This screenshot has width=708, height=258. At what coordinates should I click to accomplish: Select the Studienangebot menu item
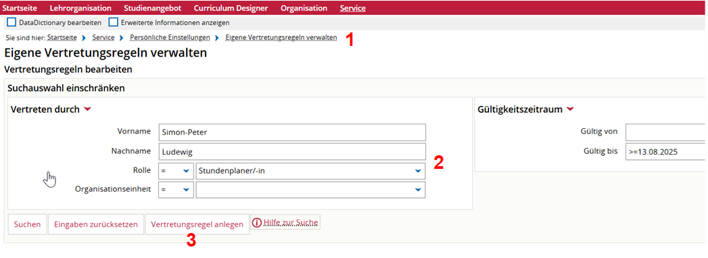coord(153,8)
